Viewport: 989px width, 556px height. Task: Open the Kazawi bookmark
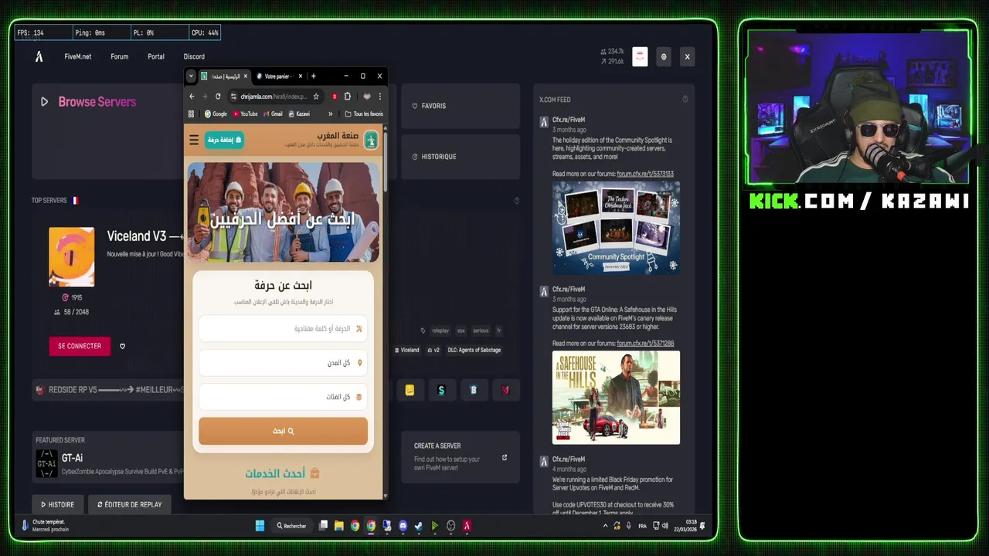[299, 114]
